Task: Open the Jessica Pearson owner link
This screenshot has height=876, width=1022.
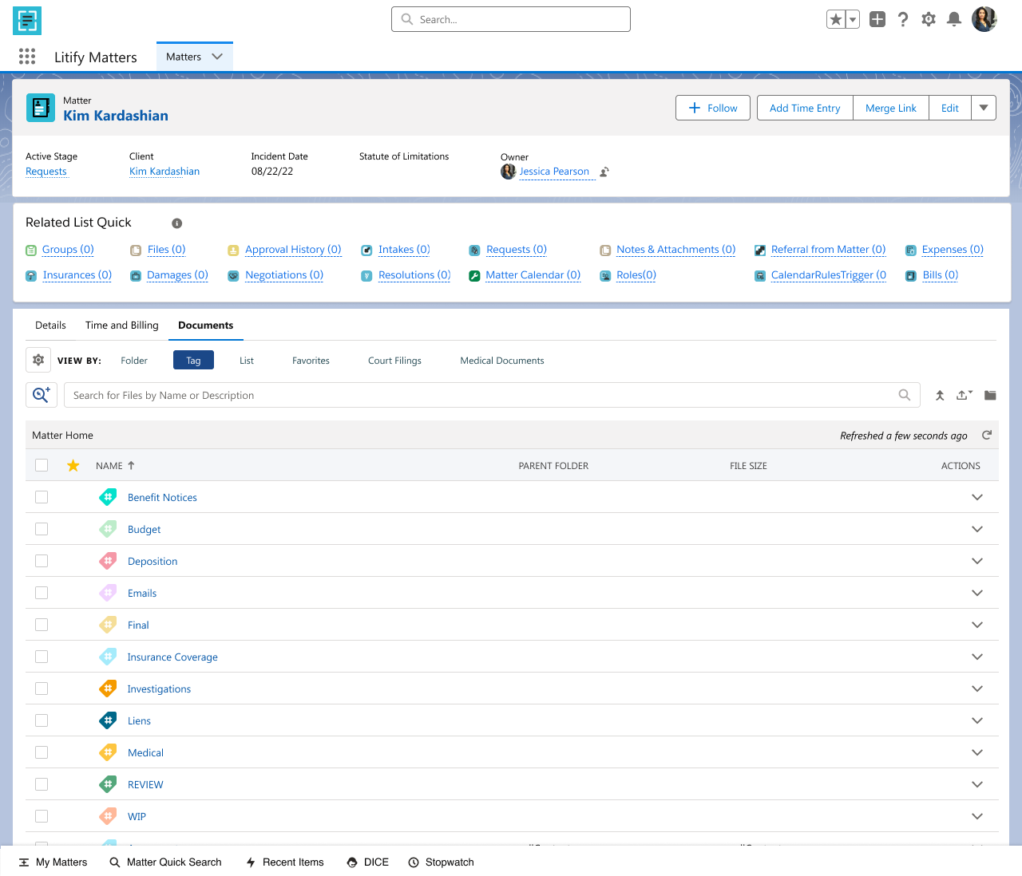Action: [554, 172]
